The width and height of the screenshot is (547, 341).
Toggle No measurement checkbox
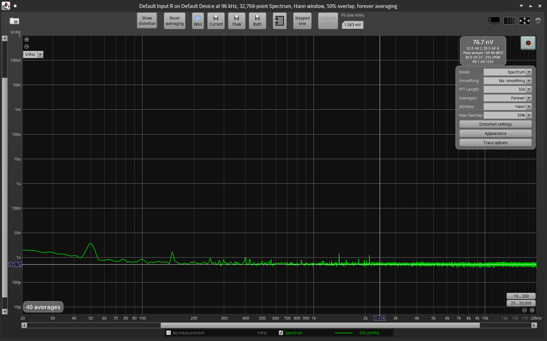[x=169, y=333]
